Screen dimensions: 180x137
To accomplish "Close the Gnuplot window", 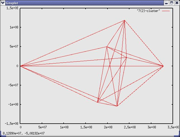I will (176, 3).
